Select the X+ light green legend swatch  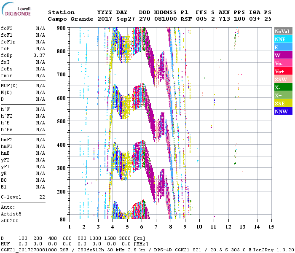283,95
